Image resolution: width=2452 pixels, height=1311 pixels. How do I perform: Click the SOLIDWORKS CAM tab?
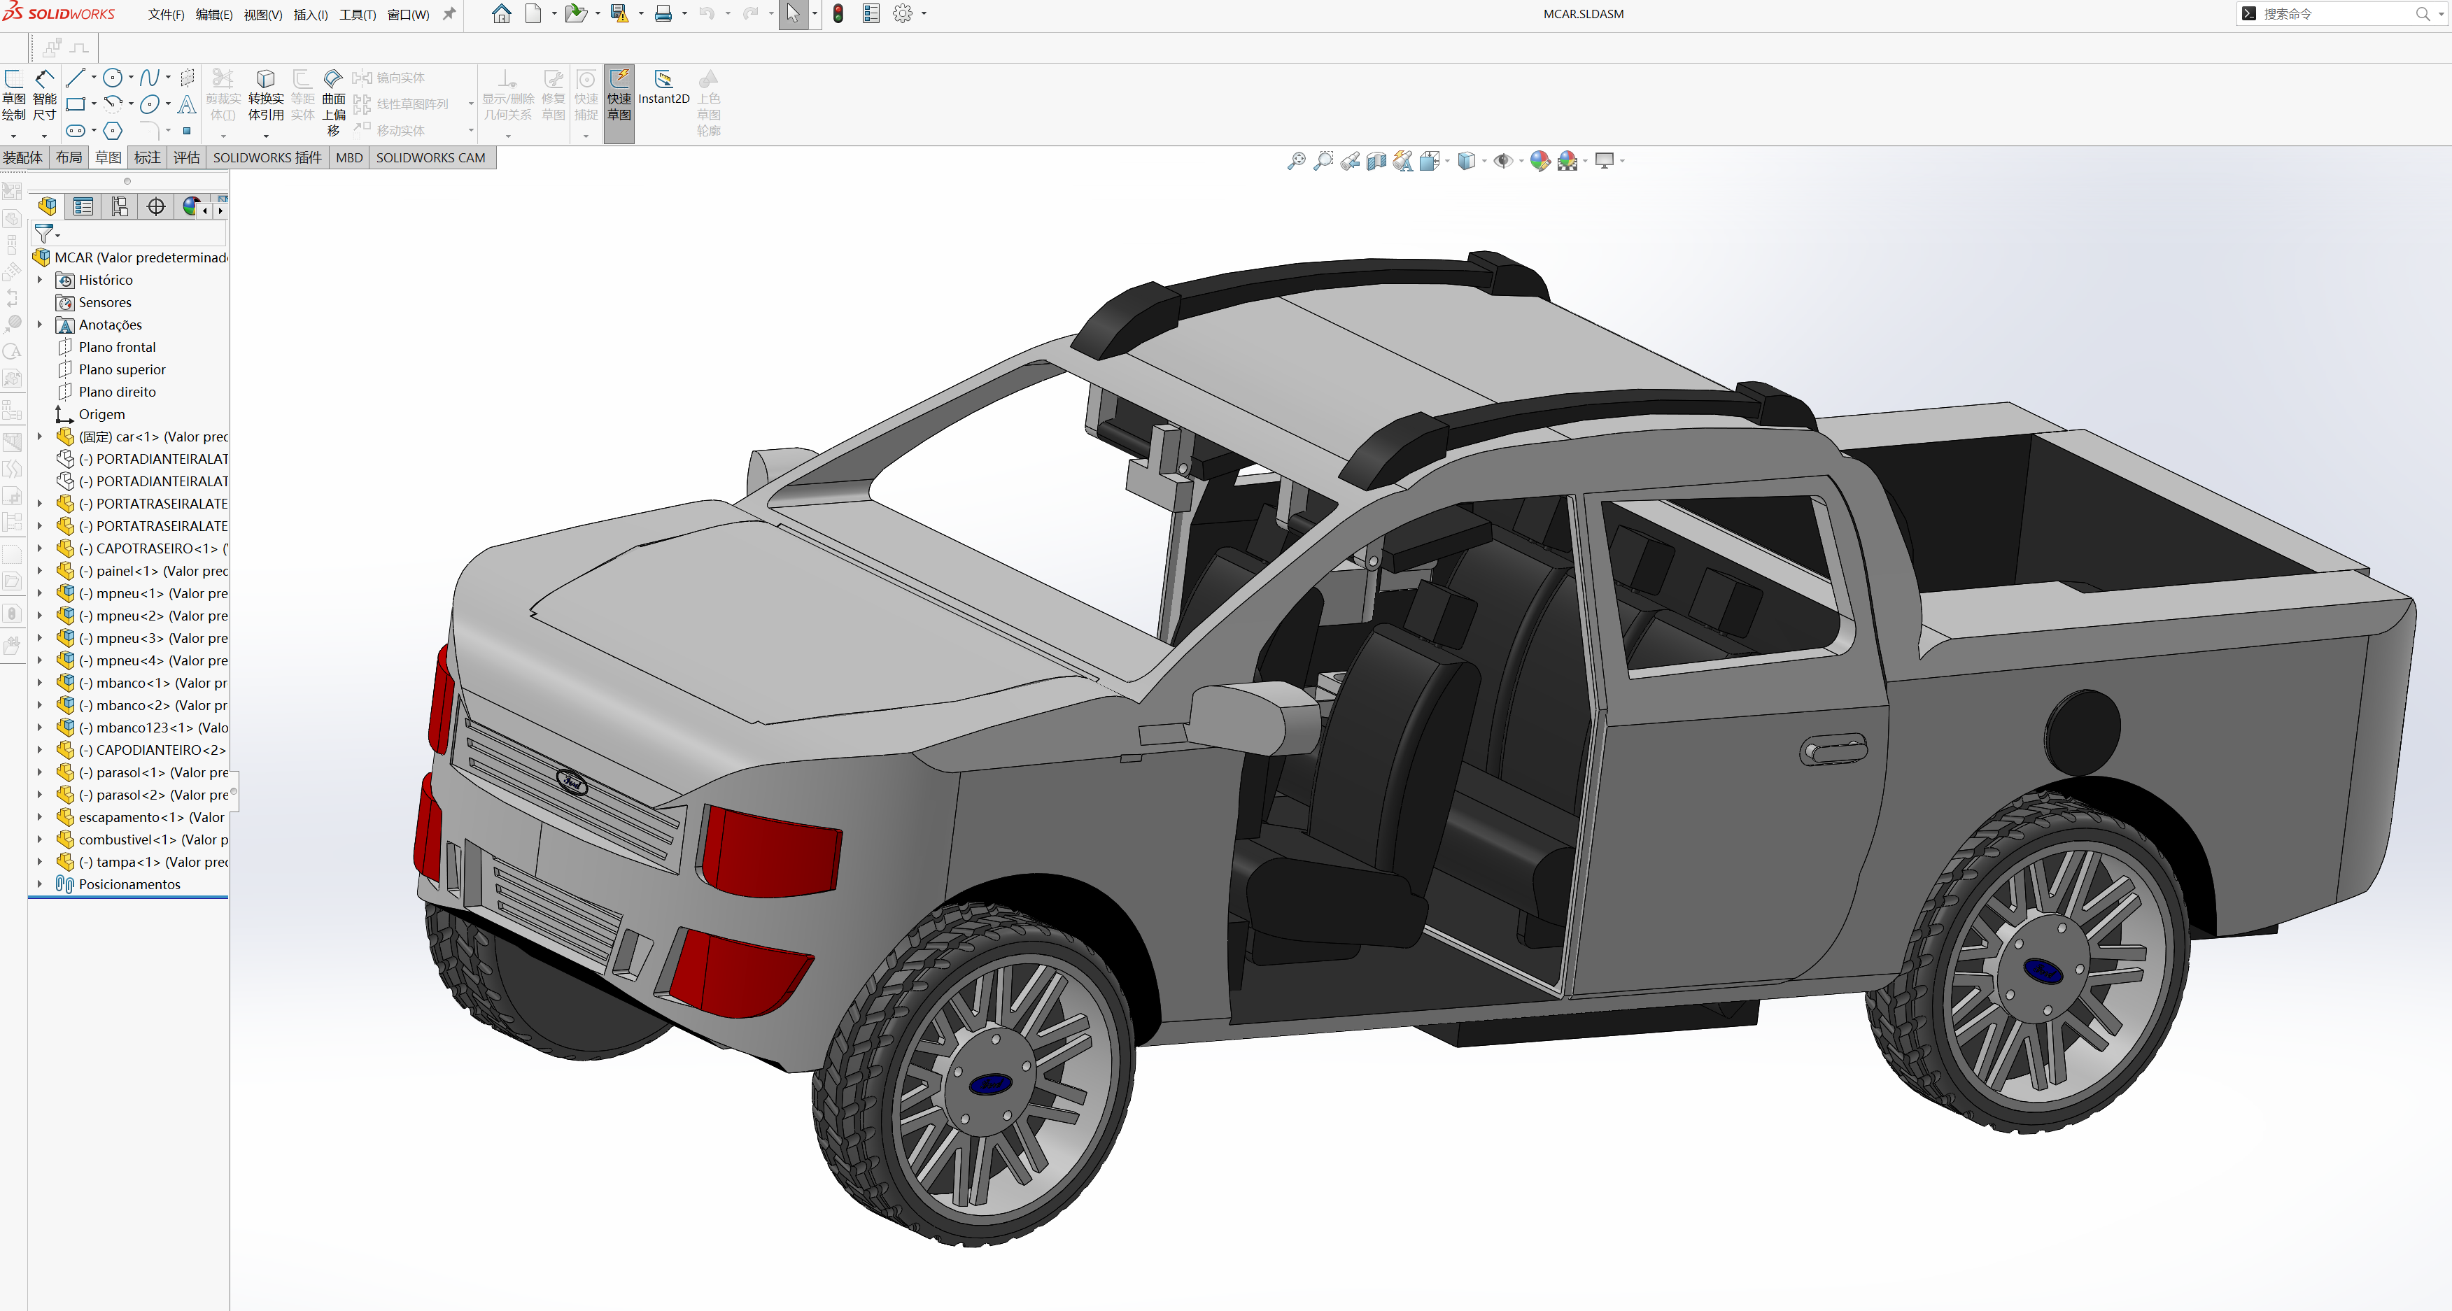click(430, 158)
